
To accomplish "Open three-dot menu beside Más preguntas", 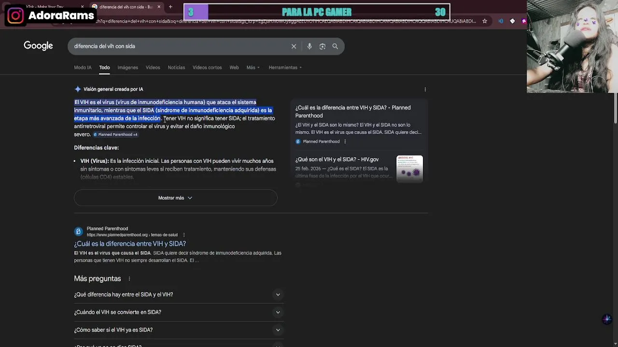I will tap(129, 279).
